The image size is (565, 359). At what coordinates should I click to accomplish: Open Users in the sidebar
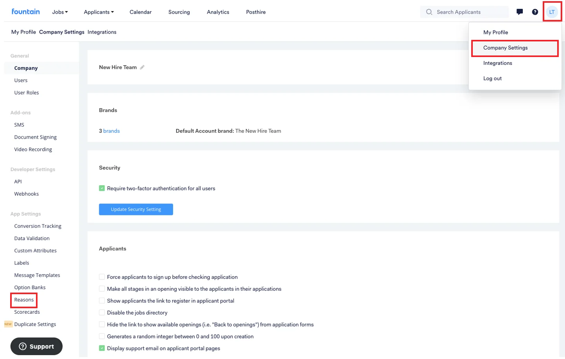[x=21, y=80]
